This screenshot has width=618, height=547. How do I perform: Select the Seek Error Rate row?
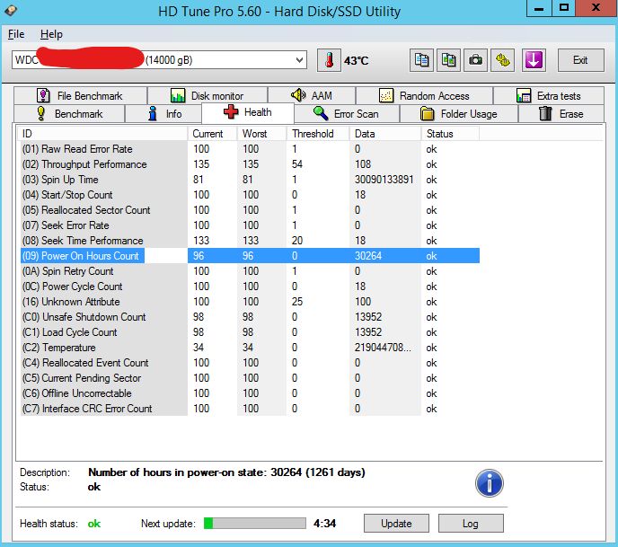[250, 225]
